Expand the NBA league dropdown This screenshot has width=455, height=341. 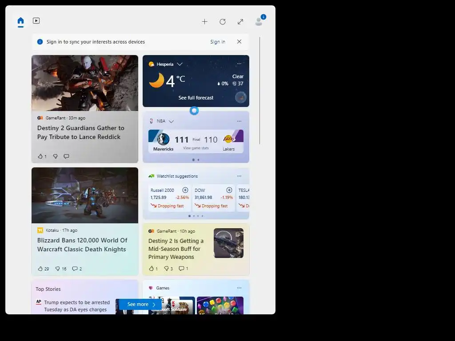pos(171,122)
